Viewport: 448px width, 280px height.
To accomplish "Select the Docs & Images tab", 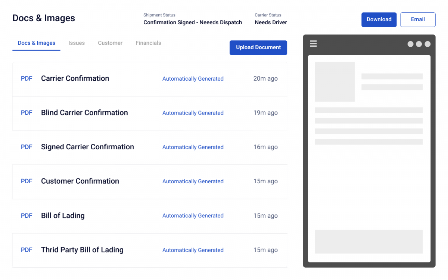I will [36, 43].
